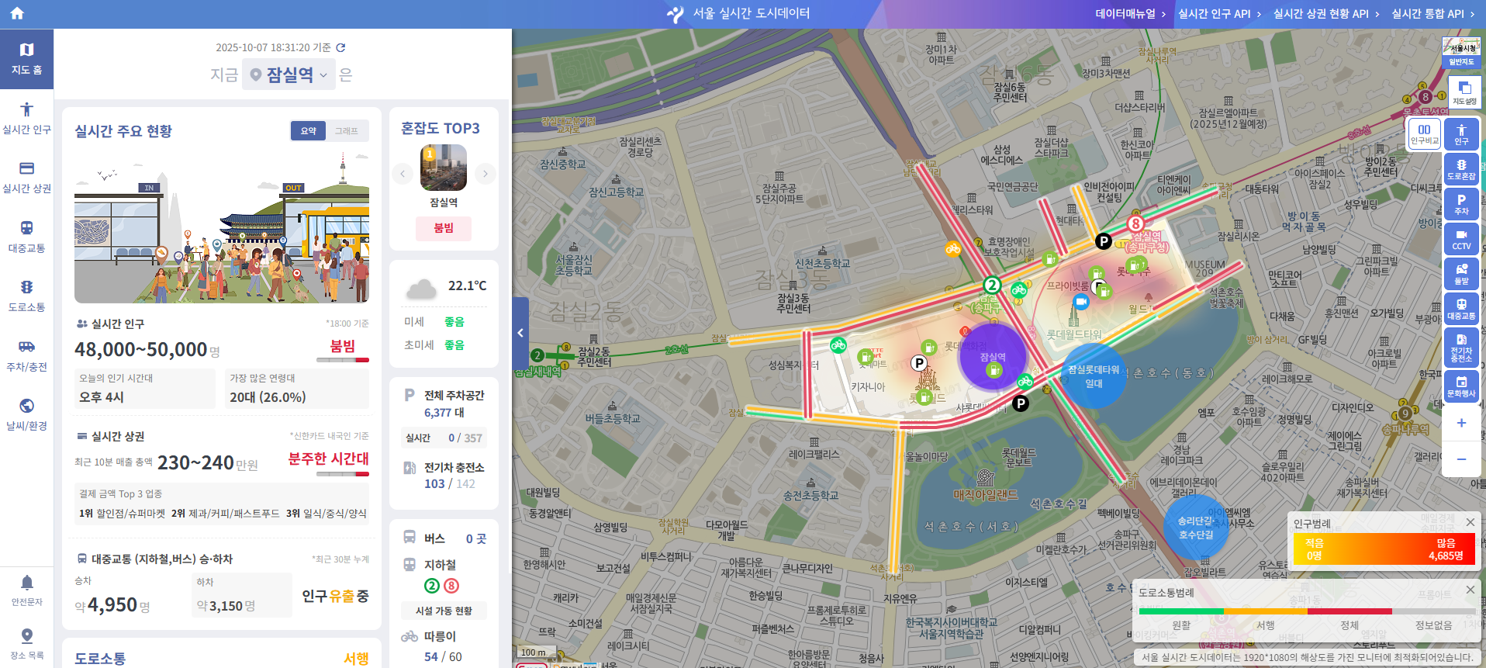The image size is (1486, 668).
Task: Click the 붐빔 badge under 잠실역
Action: point(444,228)
